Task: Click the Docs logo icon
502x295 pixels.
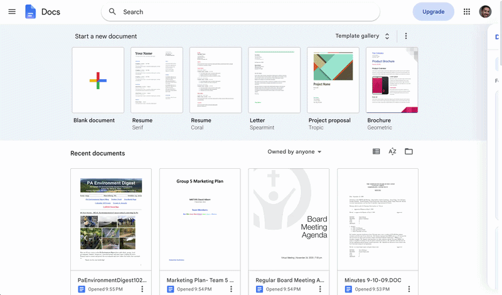Action: [x=30, y=12]
